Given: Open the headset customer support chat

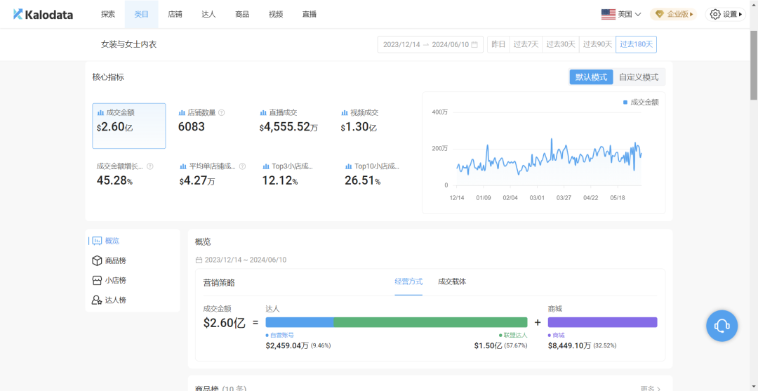Looking at the screenshot, I should tap(722, 326).
